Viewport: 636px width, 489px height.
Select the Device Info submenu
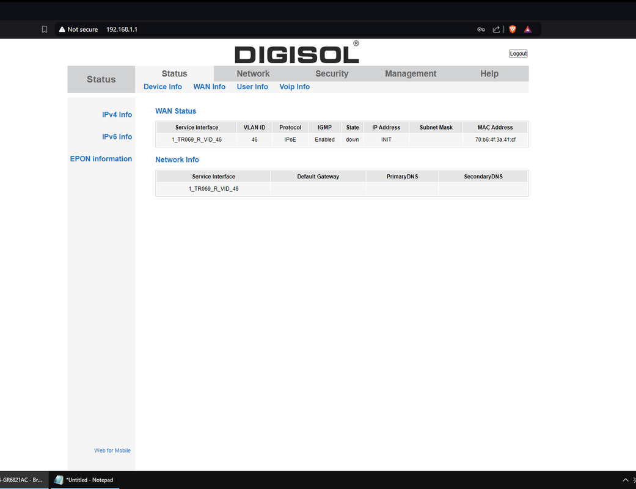pos(163,87)
